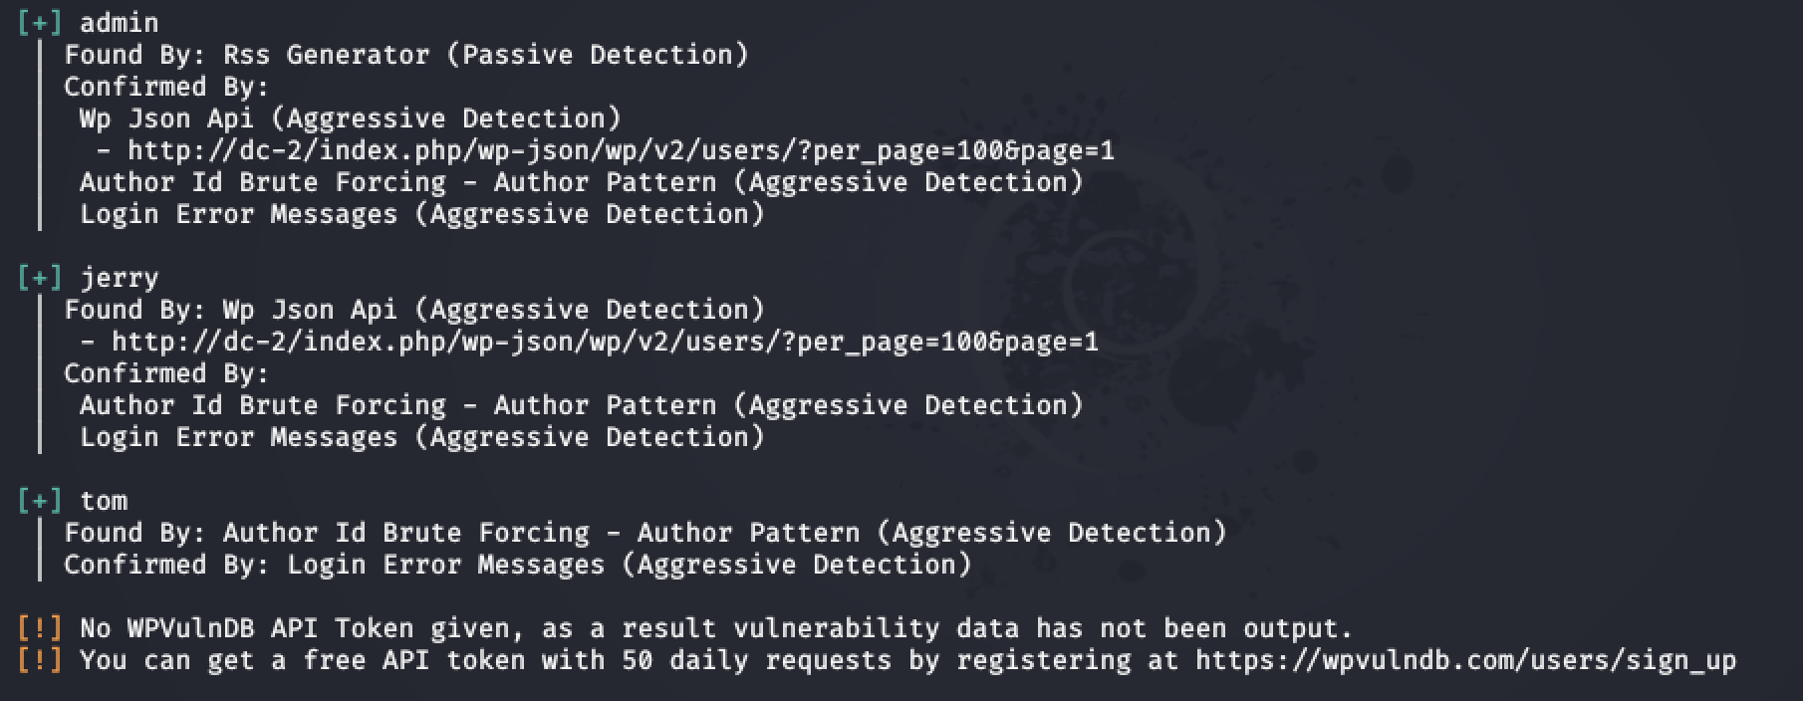Select the username jerry
The image size is (1803, 701).
point(119,278)
